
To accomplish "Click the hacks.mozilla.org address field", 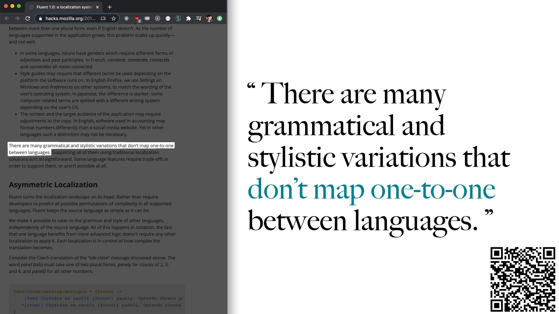I will click(x=70, y=18).
